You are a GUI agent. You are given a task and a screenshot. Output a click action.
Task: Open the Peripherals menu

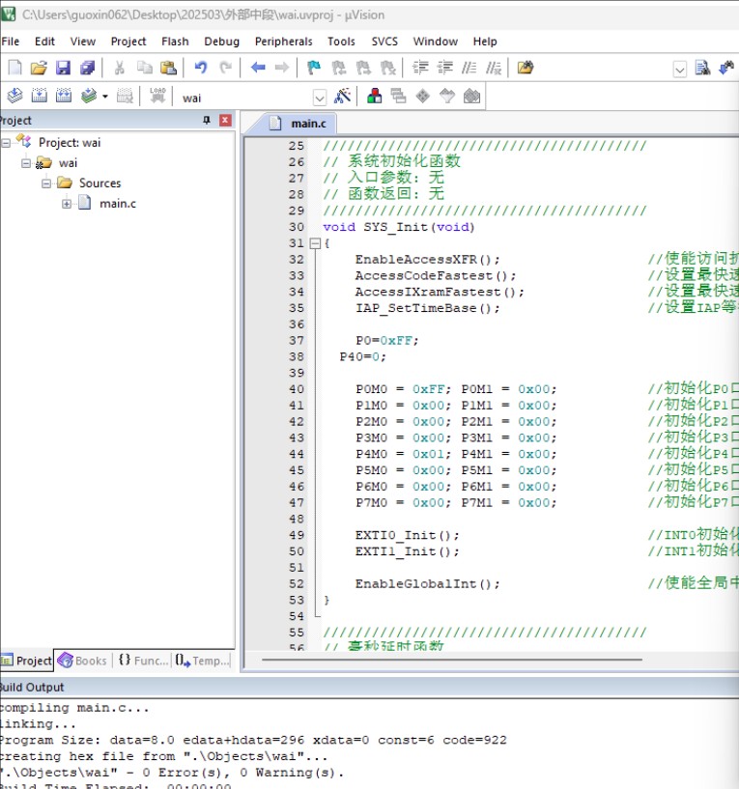point(283,42)
